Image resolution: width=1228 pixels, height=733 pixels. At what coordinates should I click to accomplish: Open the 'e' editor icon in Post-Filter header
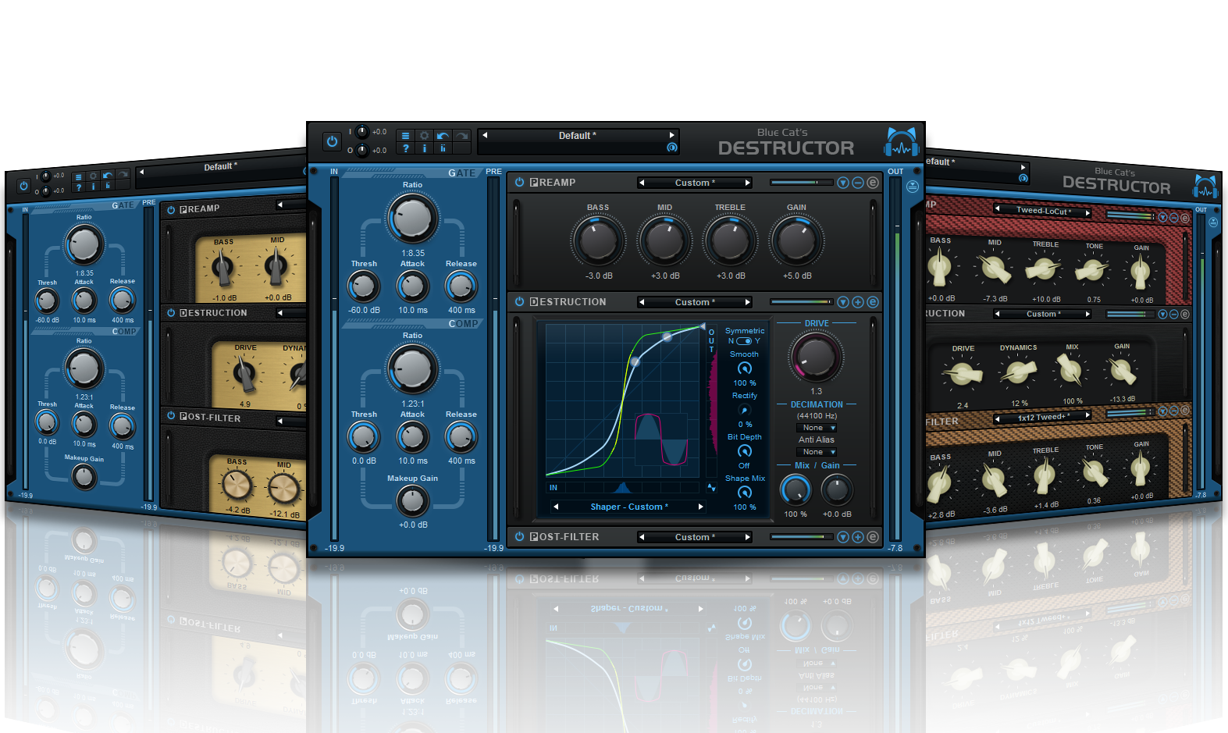873,537
